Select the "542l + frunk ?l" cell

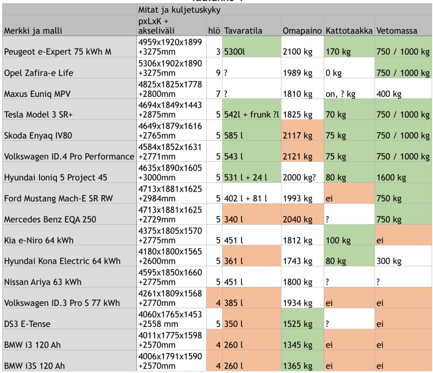(x=251, y=114)
